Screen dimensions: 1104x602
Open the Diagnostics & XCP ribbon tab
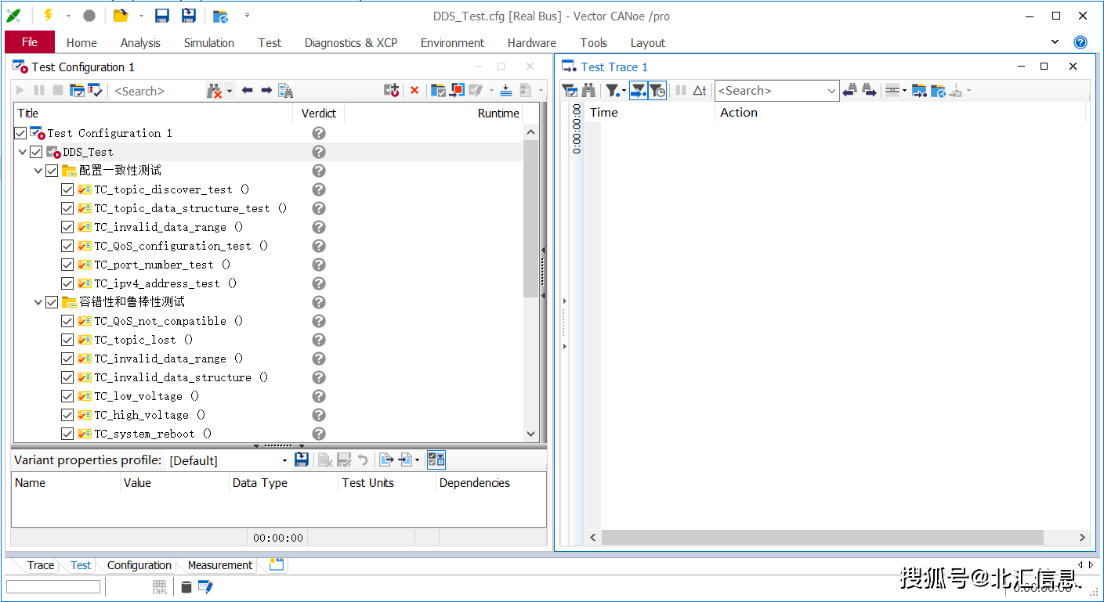click(x=350, y=43)
